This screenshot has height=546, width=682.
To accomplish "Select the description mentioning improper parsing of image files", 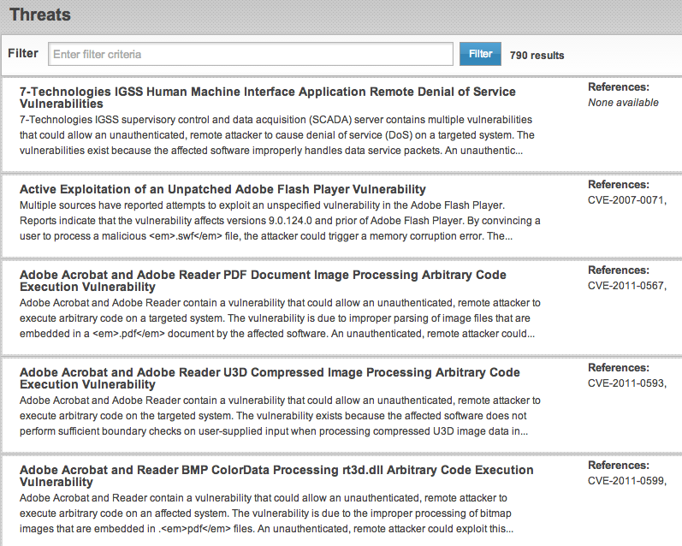I will (x=279, y=318).
